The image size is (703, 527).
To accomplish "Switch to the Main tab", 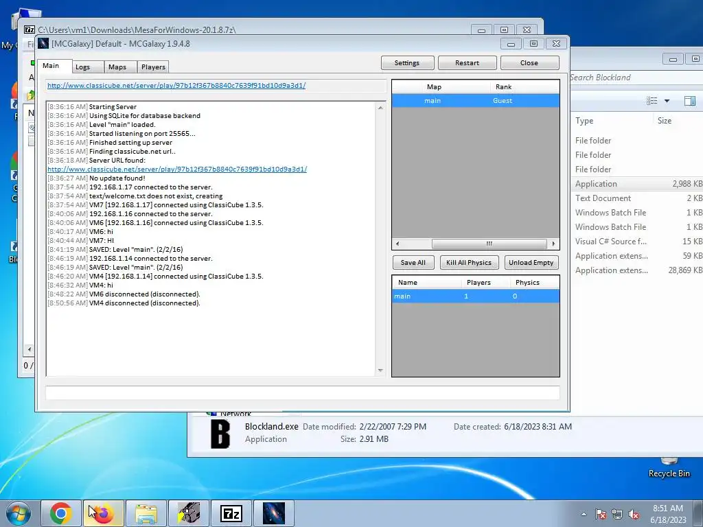I will point(54,66).
